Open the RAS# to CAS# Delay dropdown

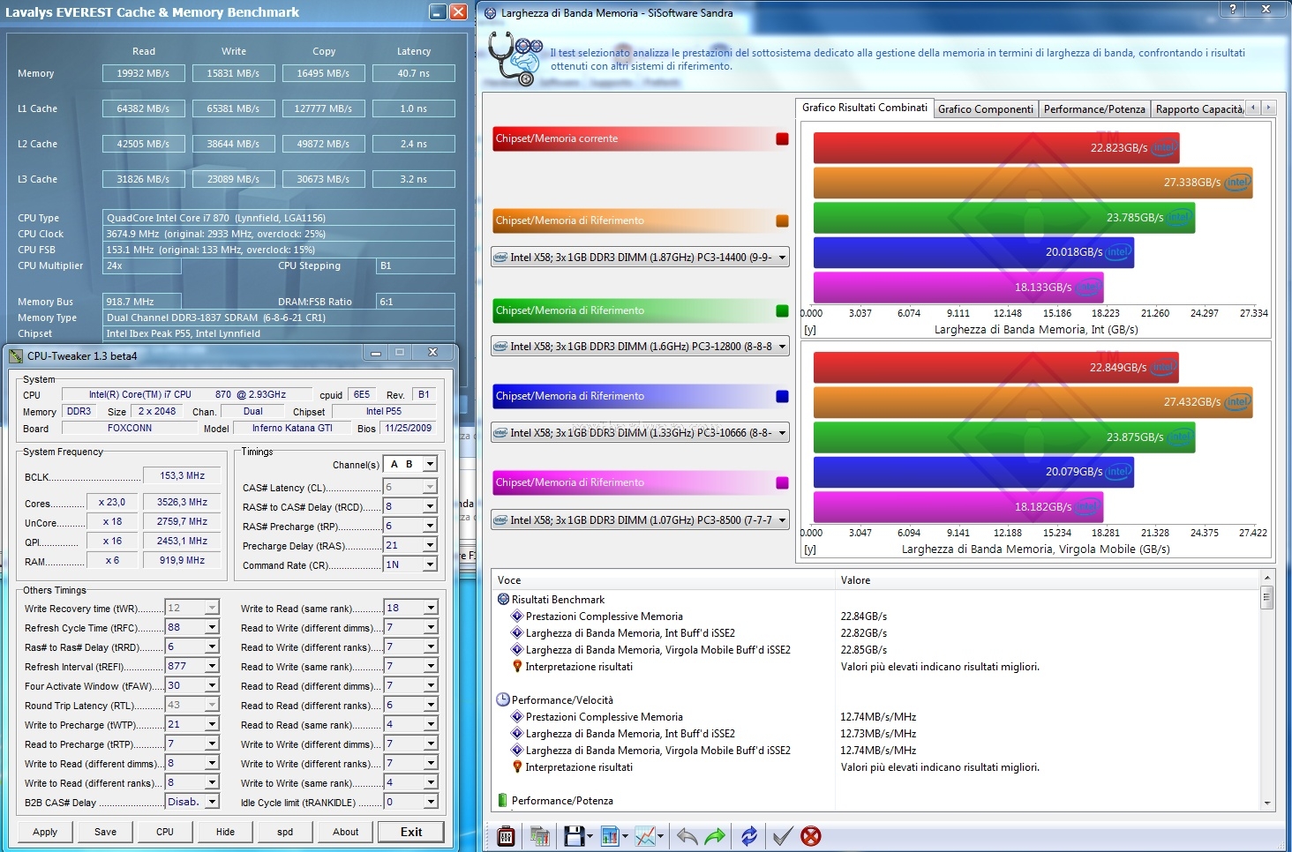pyautogui.click(x=430, y=507)
